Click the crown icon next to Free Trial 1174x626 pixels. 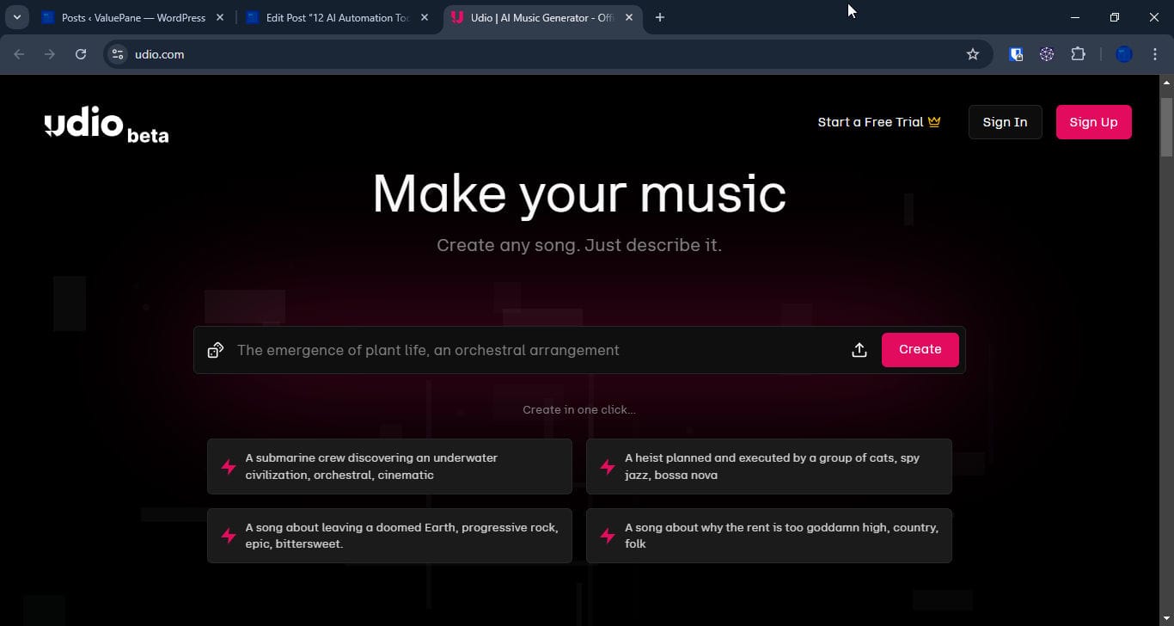934,122
